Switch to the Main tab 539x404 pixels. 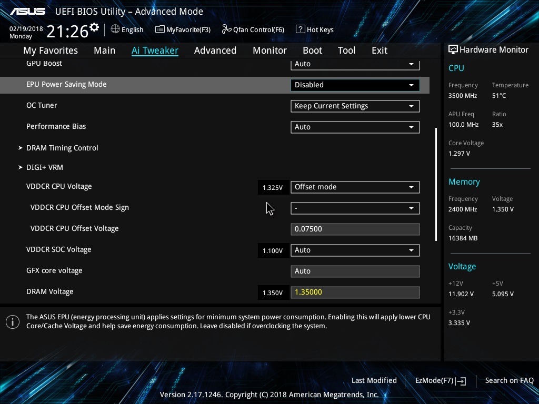105,50
